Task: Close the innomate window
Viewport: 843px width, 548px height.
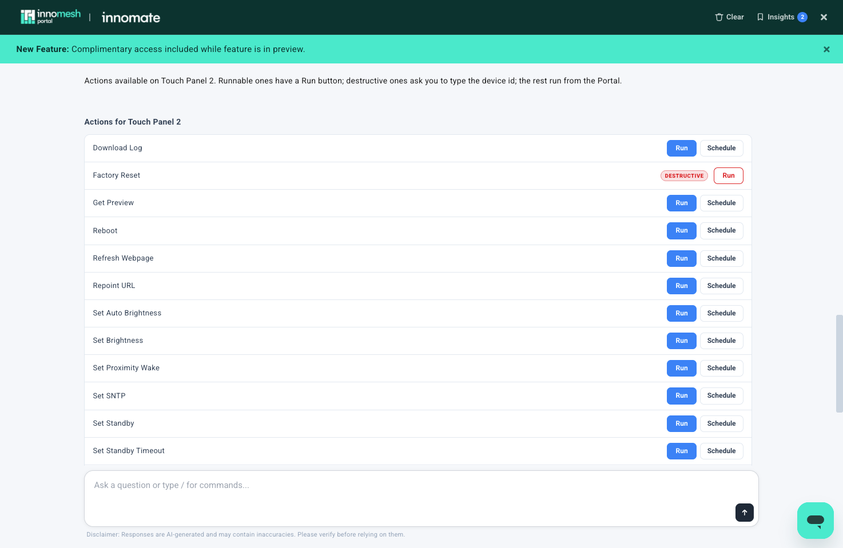Action: click(824, 17)
